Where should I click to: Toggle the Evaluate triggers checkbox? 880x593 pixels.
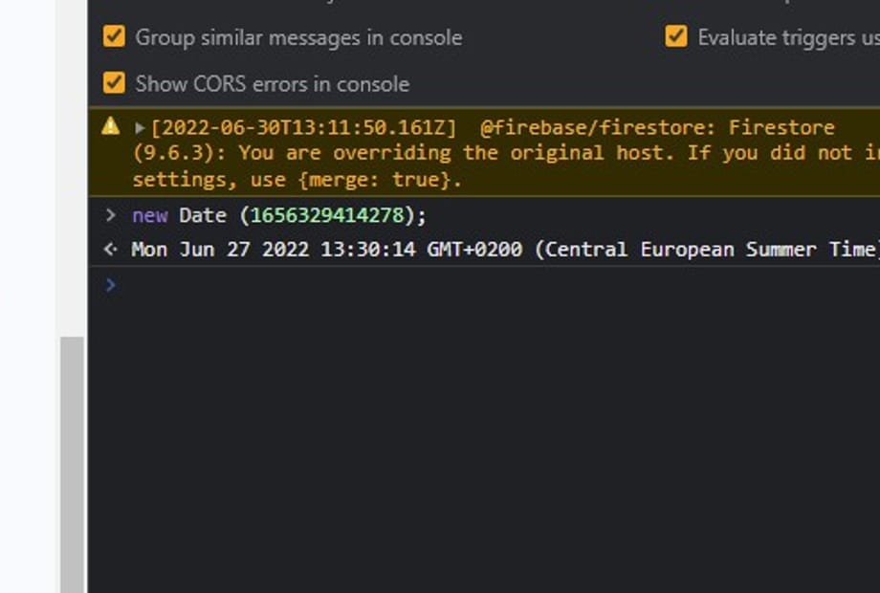click(x=676, y=37)
